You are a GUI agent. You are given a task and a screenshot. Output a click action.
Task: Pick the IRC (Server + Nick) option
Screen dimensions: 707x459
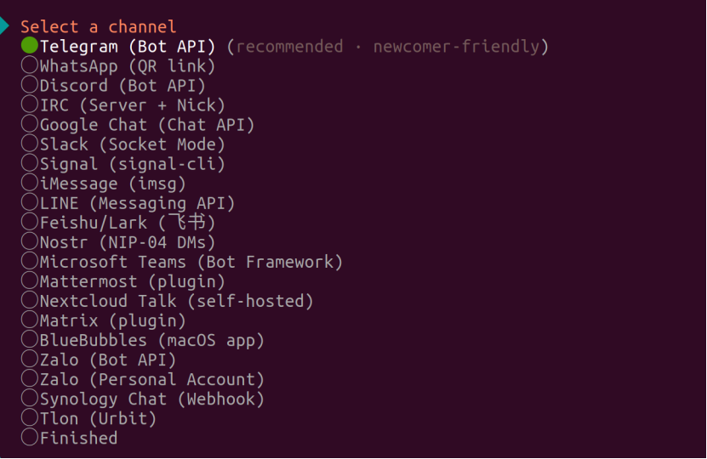pyautogui.click(x=30, y=105)
